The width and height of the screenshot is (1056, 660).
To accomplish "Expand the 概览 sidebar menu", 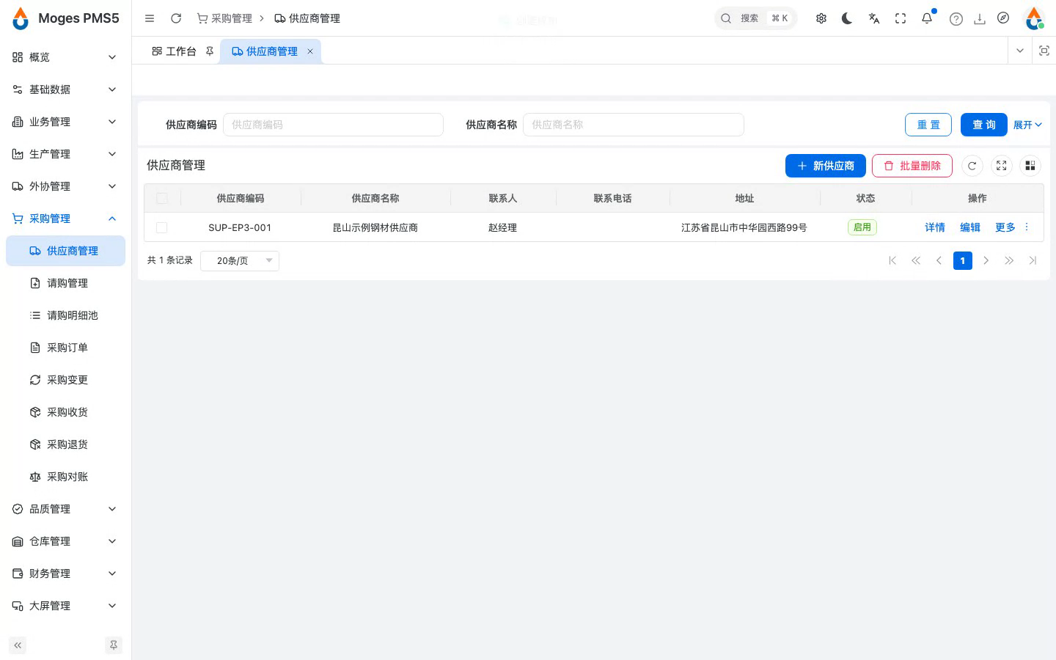I will (65, 57).
